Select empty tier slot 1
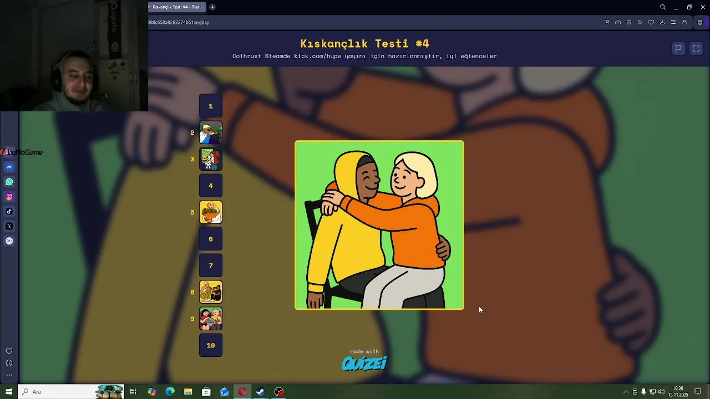 [x=211, y=106]
